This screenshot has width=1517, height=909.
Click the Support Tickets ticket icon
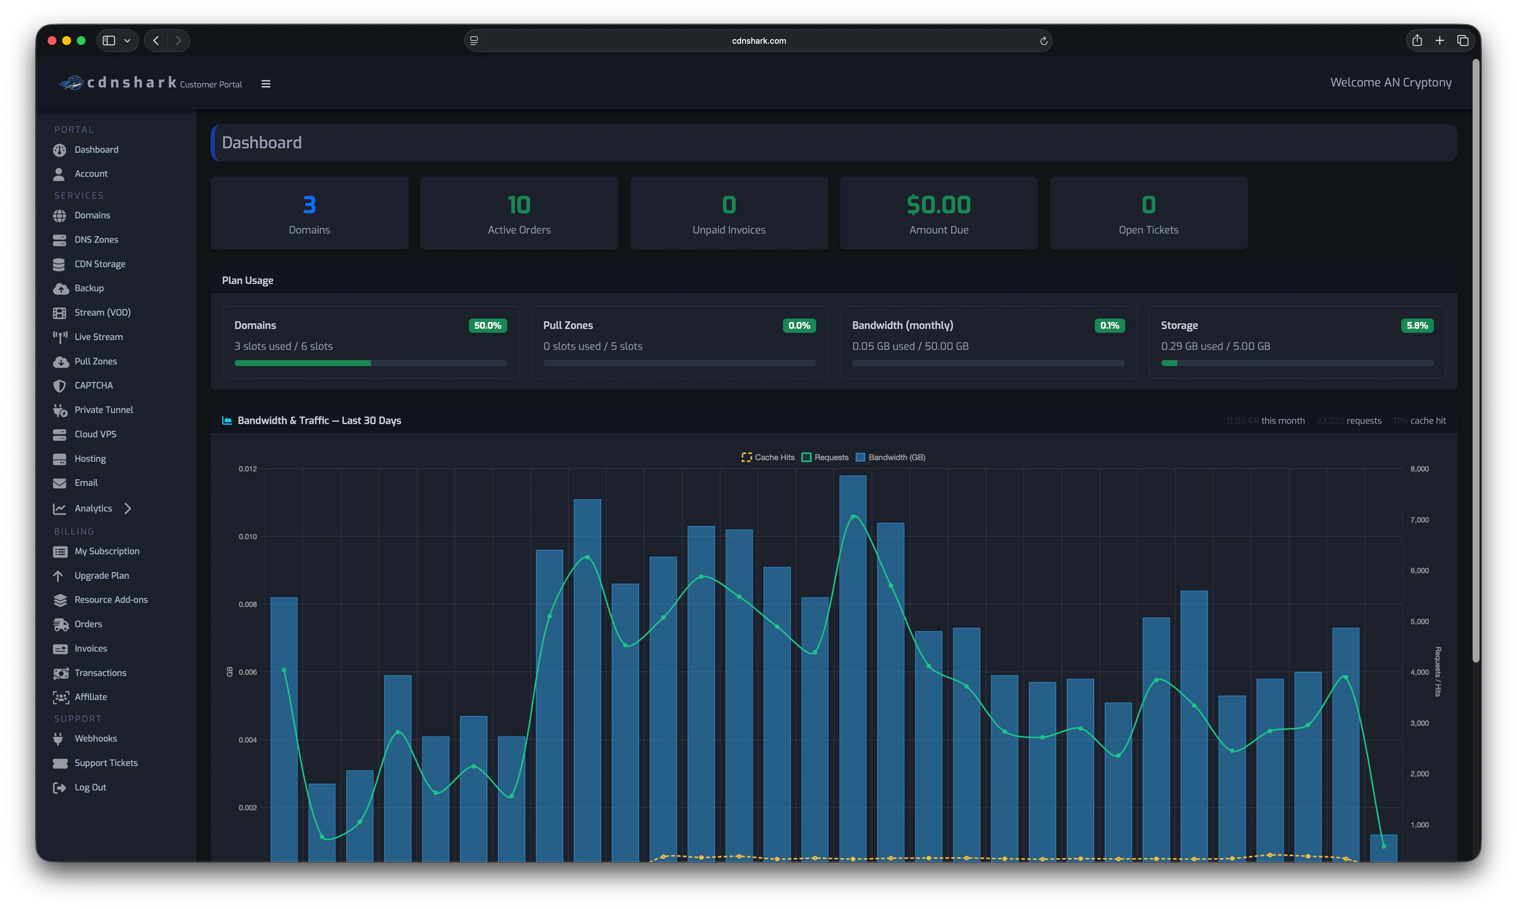pyautogui.click(x=60, y=764)
